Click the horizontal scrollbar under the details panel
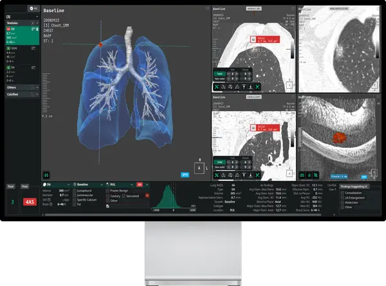386x286 pixels. click(x=183, y=215)
